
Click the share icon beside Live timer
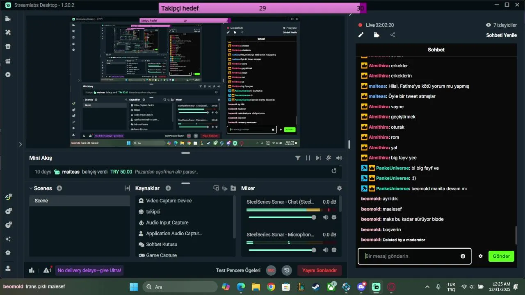[x=393, y=35]
